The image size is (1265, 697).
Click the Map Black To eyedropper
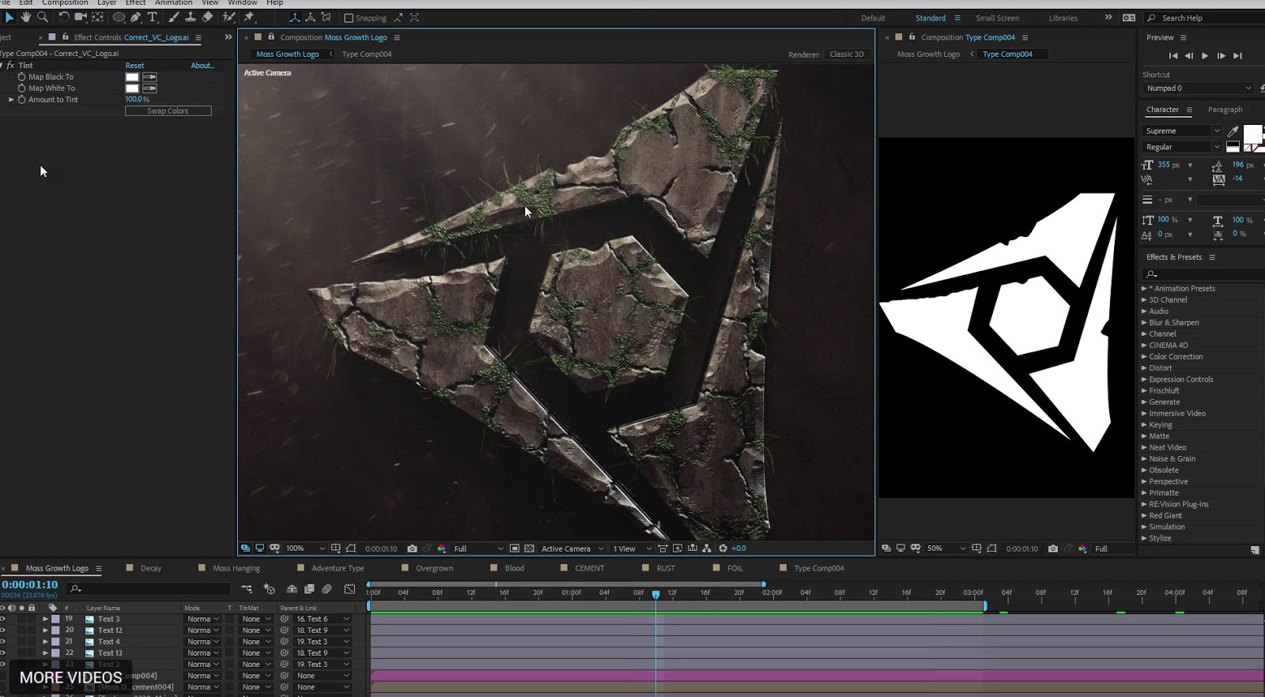click(149, 77)
